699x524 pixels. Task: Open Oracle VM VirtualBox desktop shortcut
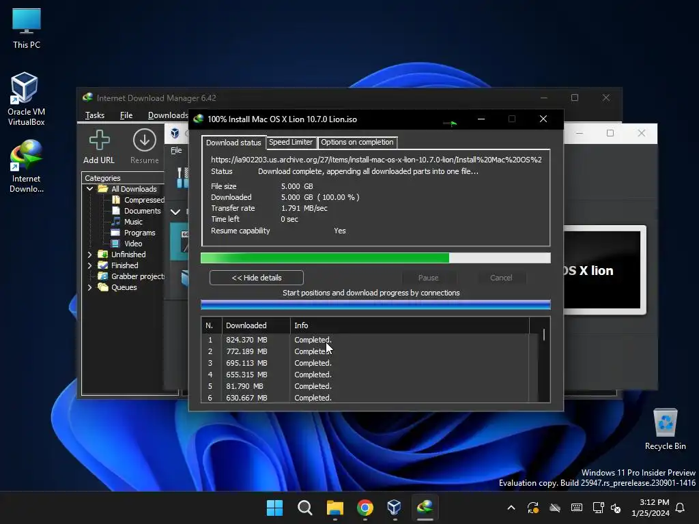[25, 98]
